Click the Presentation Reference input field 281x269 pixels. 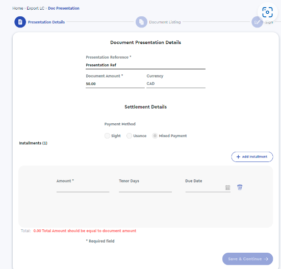click(x=145, y=65)
